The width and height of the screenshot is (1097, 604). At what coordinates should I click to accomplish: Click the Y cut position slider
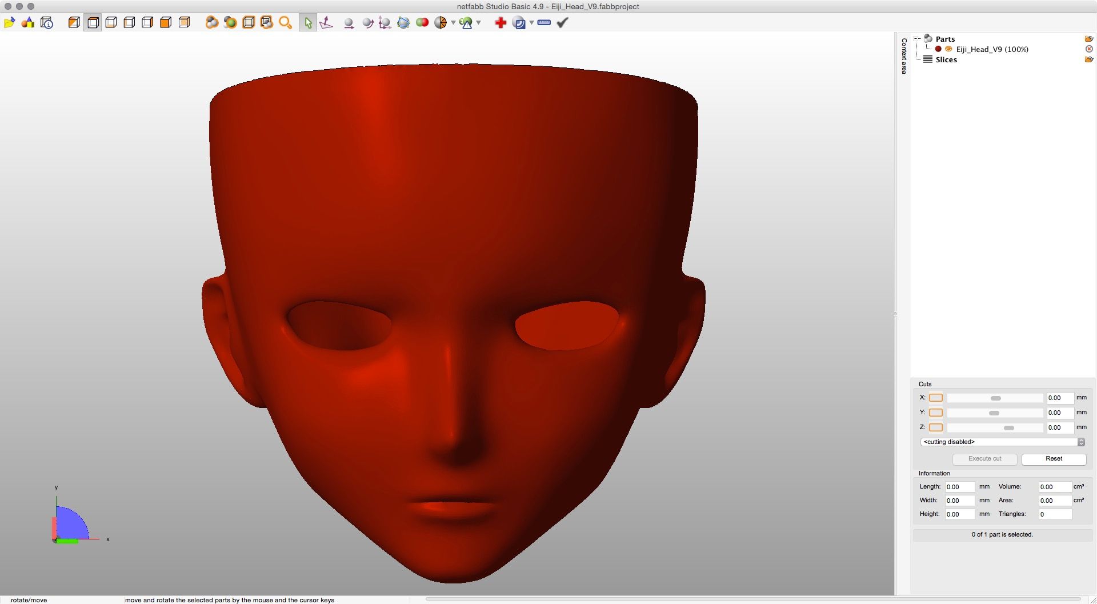click(x=994, y=413)
